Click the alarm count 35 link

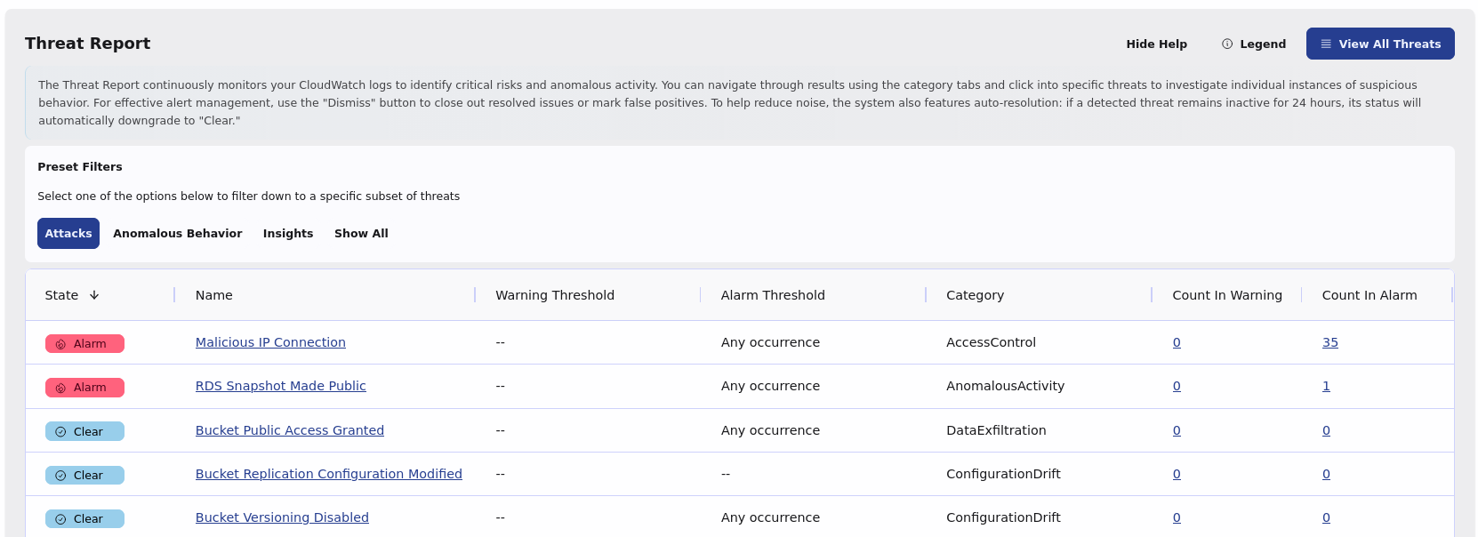click(x=1329, y=342)
